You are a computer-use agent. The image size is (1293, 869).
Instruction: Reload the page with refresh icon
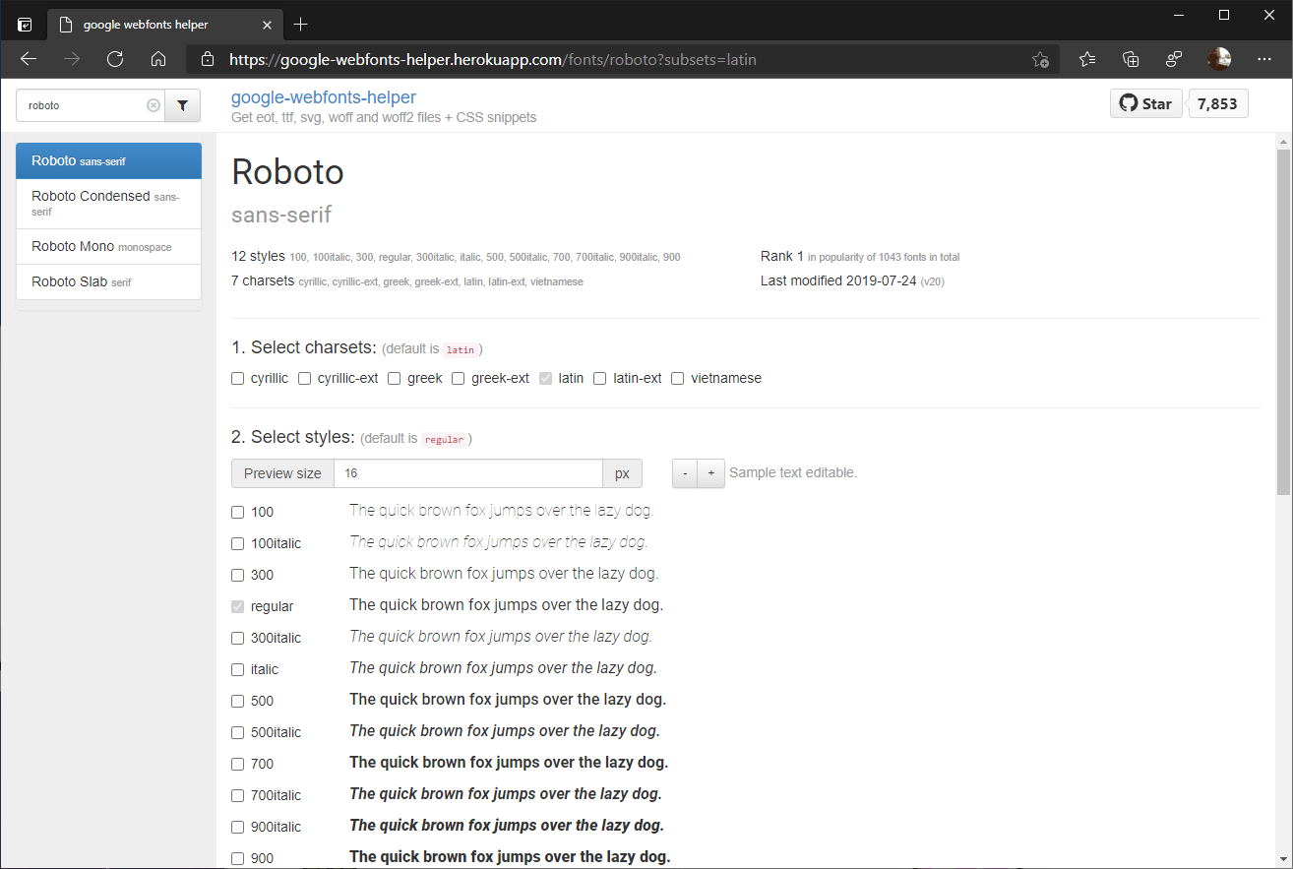pos(115,59)
